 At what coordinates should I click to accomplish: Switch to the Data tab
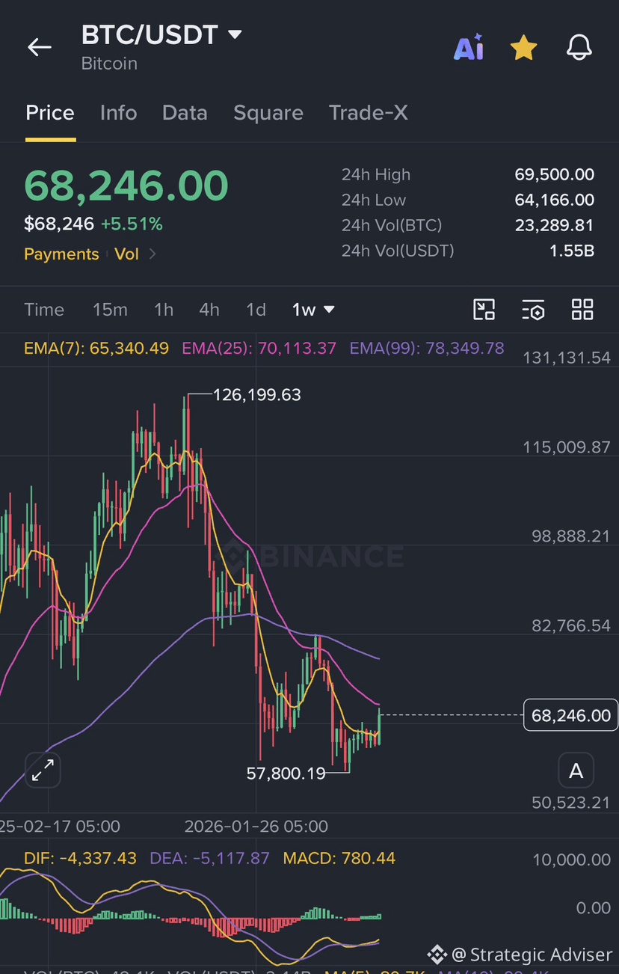pos(185,112)
